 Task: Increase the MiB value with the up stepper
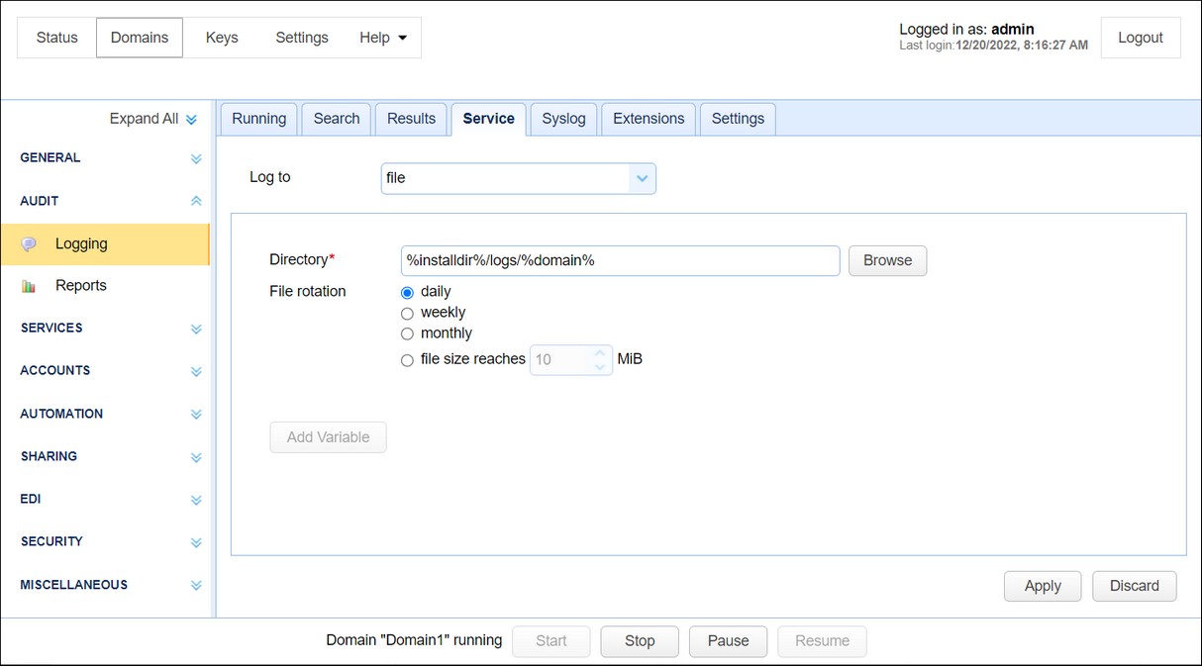598,352
